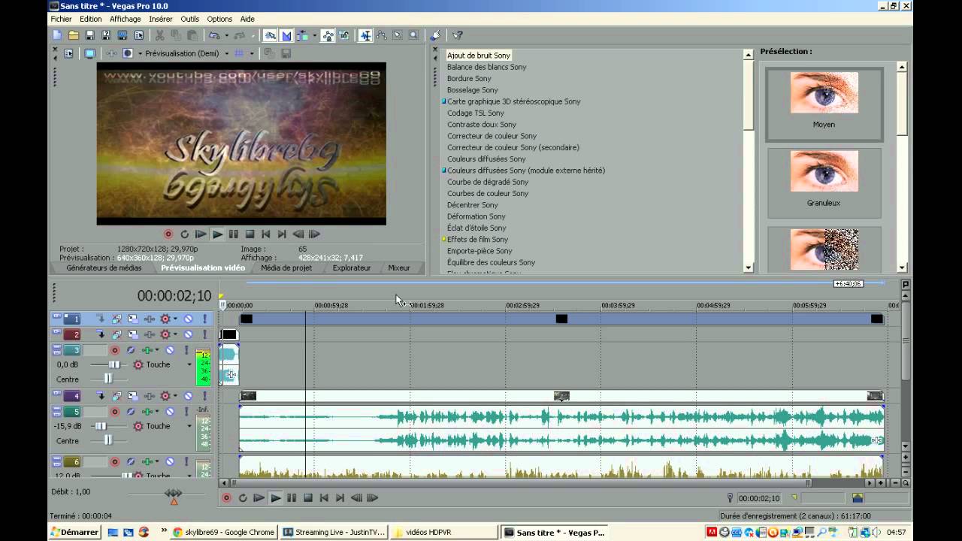Select the zoom magnifier edit tool
Image resolution: width=962 pixels, height=541 pixels.
point(413,35)
